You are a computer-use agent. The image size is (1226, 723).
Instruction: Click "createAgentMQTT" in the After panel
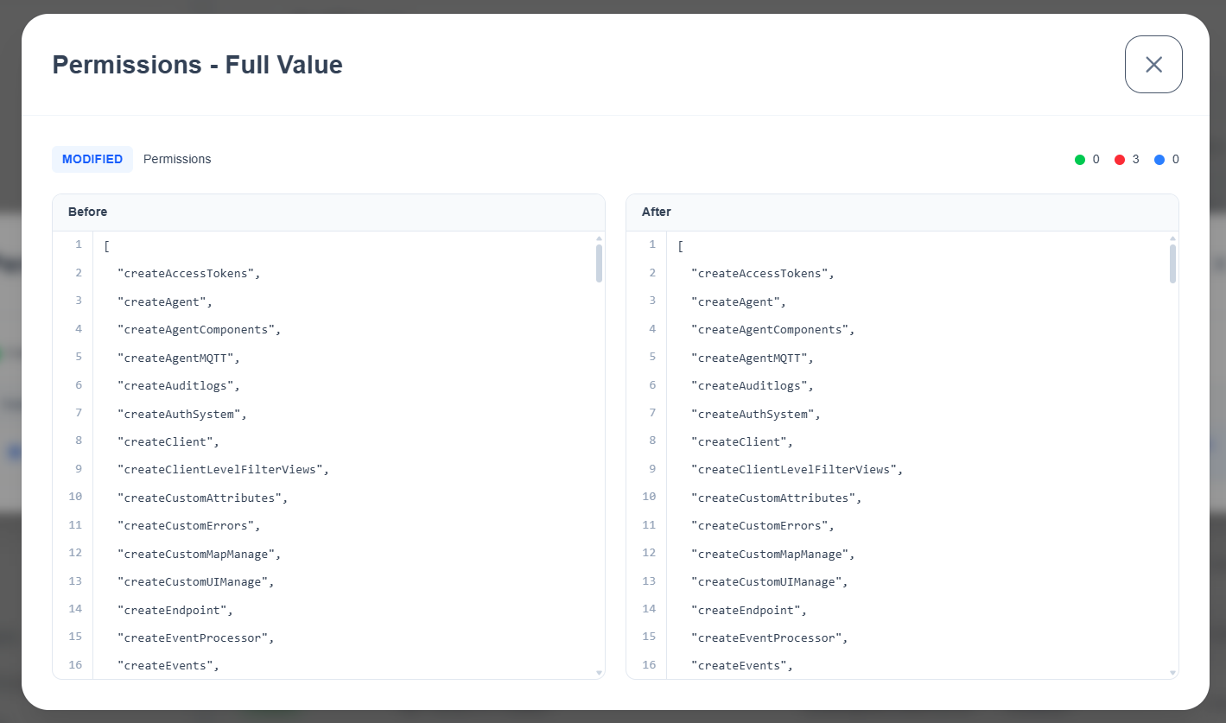click(x=752, y=358)
